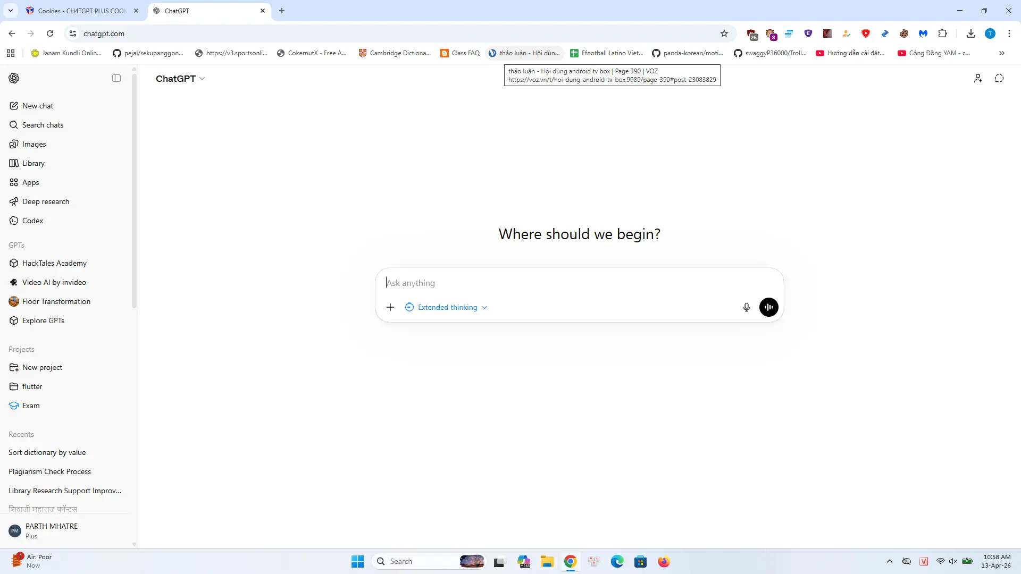The height and width of the screenshot is (574, 1021).
Task: Show more bookmarks with double chevron
Action: tap(1002, 53)
